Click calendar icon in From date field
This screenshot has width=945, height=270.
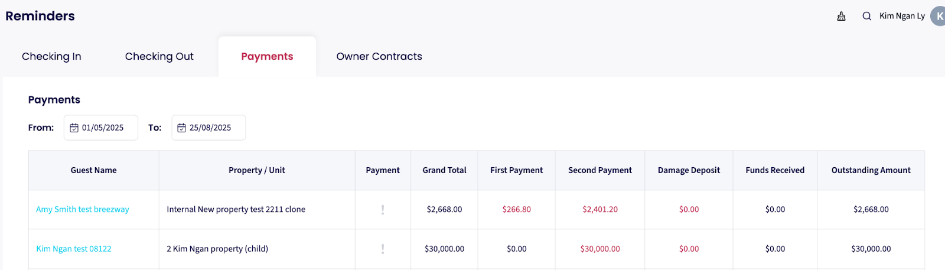click(74, 128)
